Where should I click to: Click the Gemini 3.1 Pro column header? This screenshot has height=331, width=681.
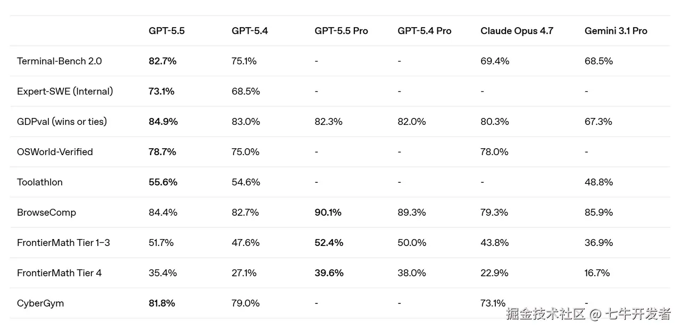pos(616,31)
